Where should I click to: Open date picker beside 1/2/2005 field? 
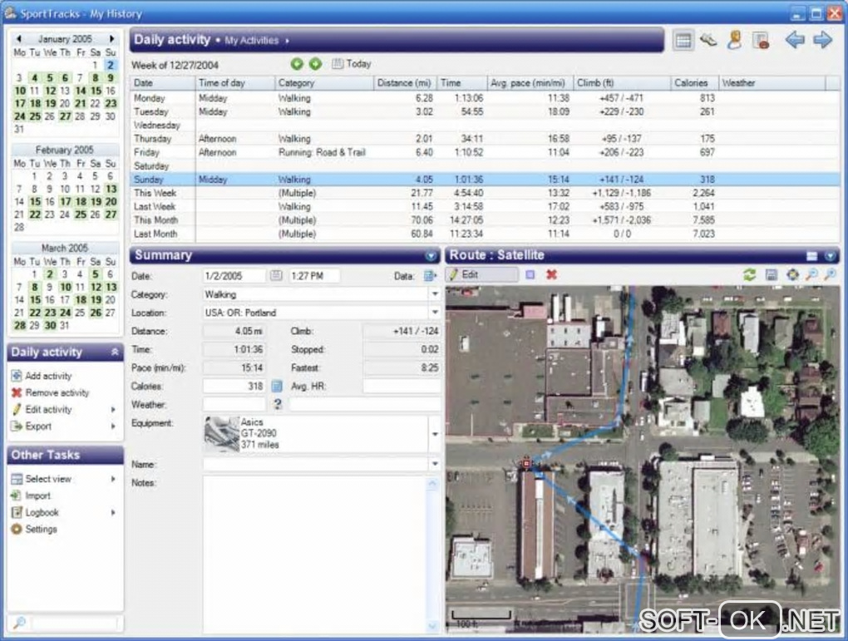276,275
